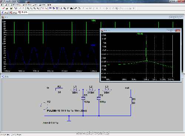The height and width of the screenshot is (136, 185).
Task: Click the 'in' net label
Action: pyautogui.click(x=48, y=88)
